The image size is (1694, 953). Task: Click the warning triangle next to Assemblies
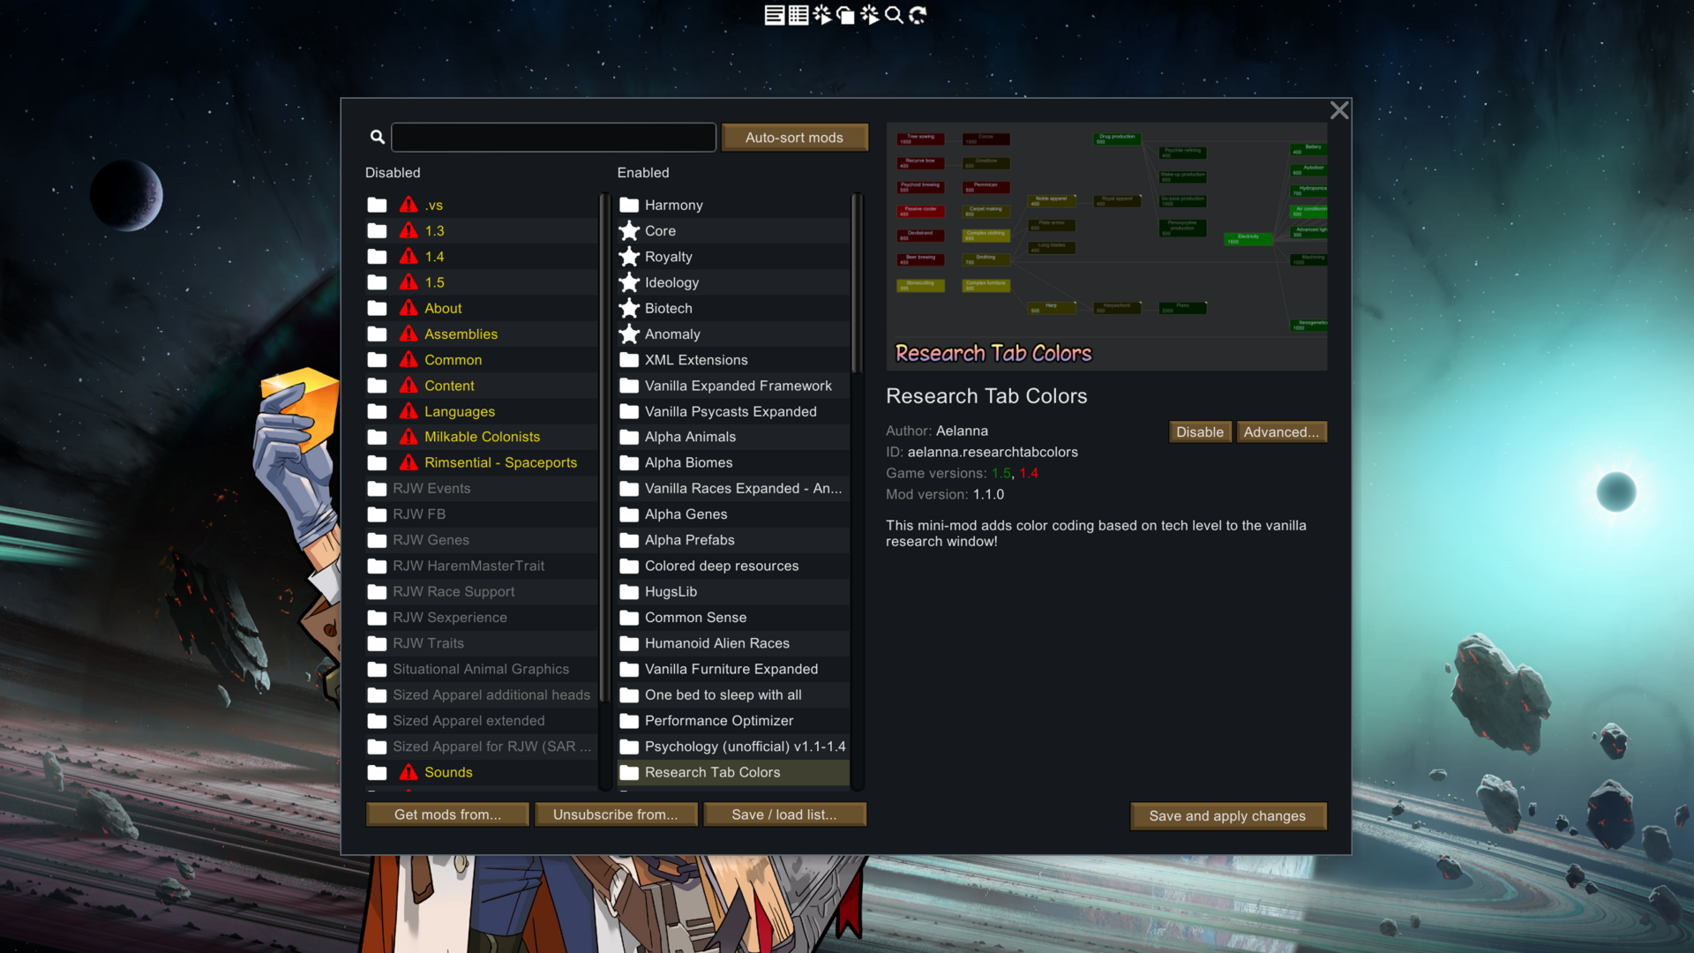409,334
